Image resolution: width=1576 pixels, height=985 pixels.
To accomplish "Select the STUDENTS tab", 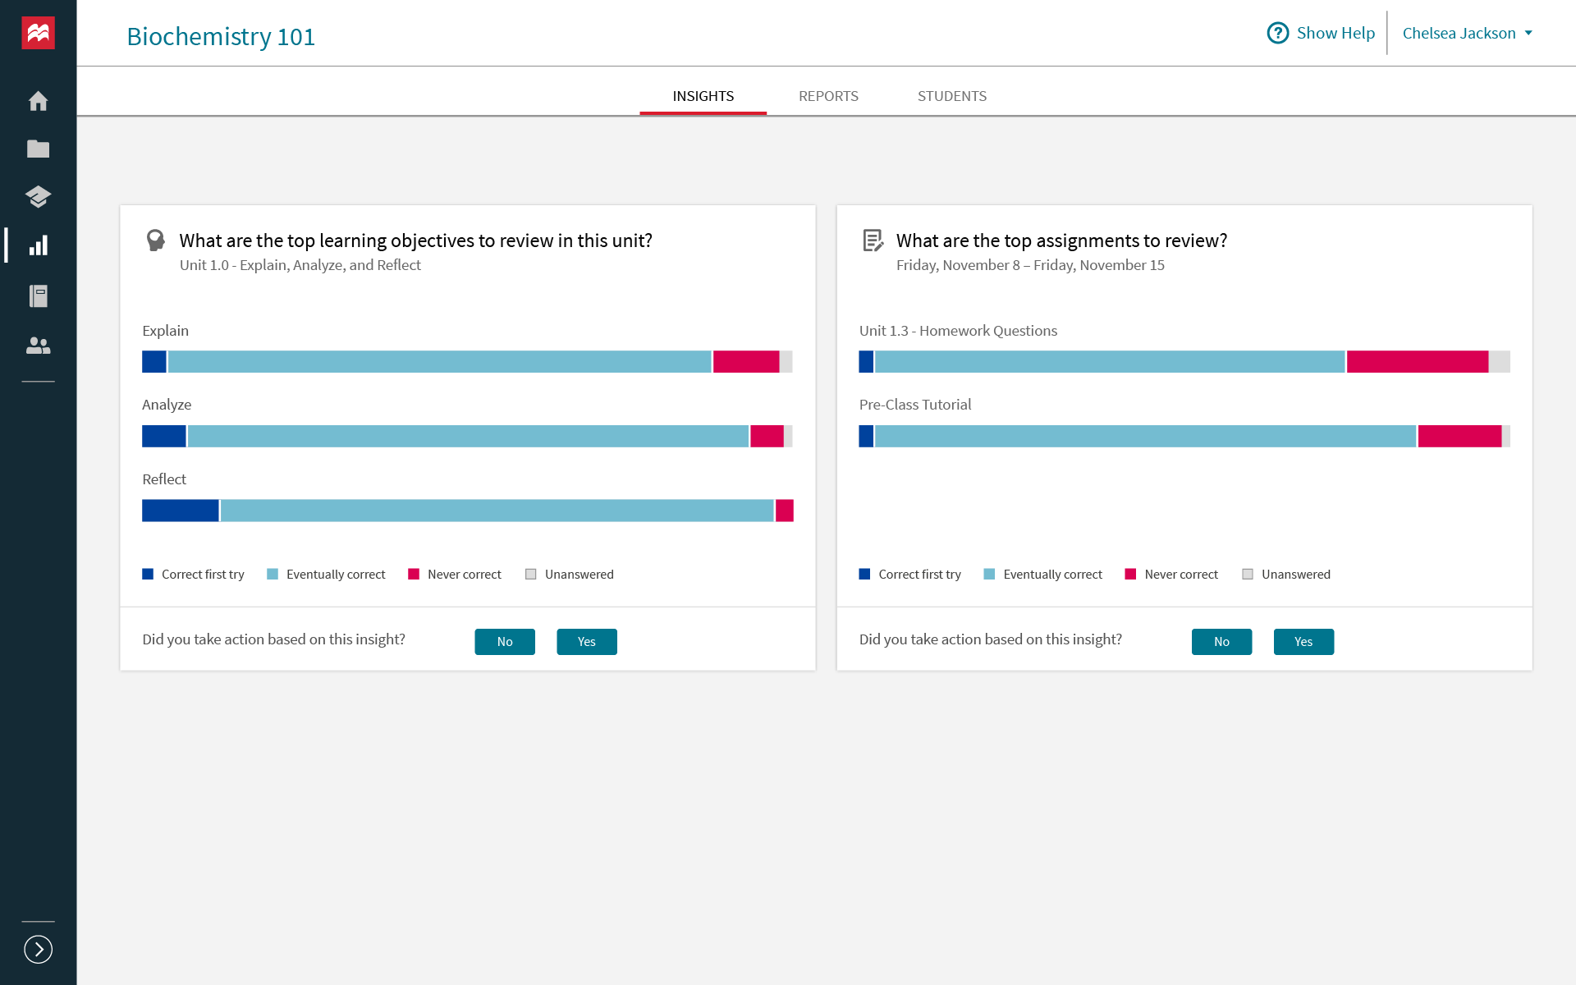I will point(952,95).
